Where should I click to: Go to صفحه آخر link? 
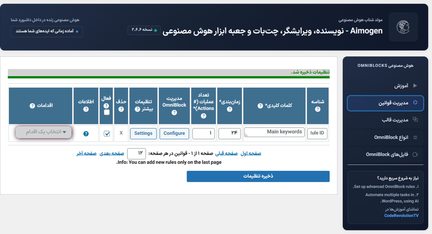coord(86,153)
